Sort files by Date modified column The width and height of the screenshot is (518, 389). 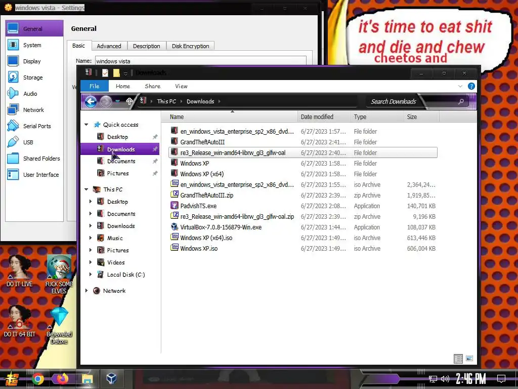pyautogui.click(x=324, y=117)
